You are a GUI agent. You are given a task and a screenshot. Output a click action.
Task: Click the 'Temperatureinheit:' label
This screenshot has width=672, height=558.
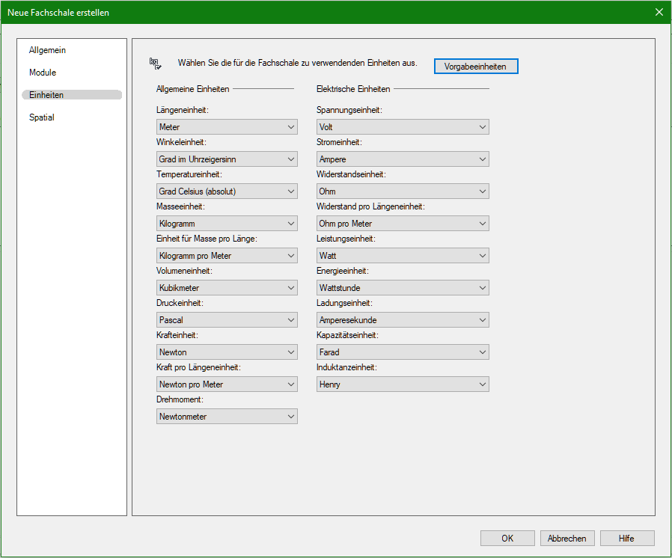coord(189,174)
